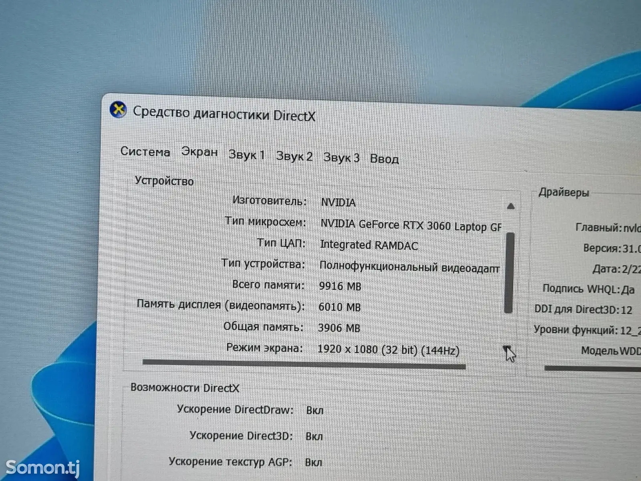
Task: Click the Уровни функций entry
Action: click(587, 330)
